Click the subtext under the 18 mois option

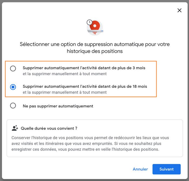click(65, 92)
